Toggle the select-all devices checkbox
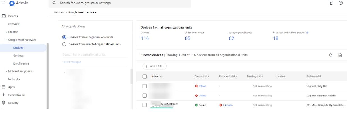347x115 pixels. pyautogui.click(x=145, y=76)
